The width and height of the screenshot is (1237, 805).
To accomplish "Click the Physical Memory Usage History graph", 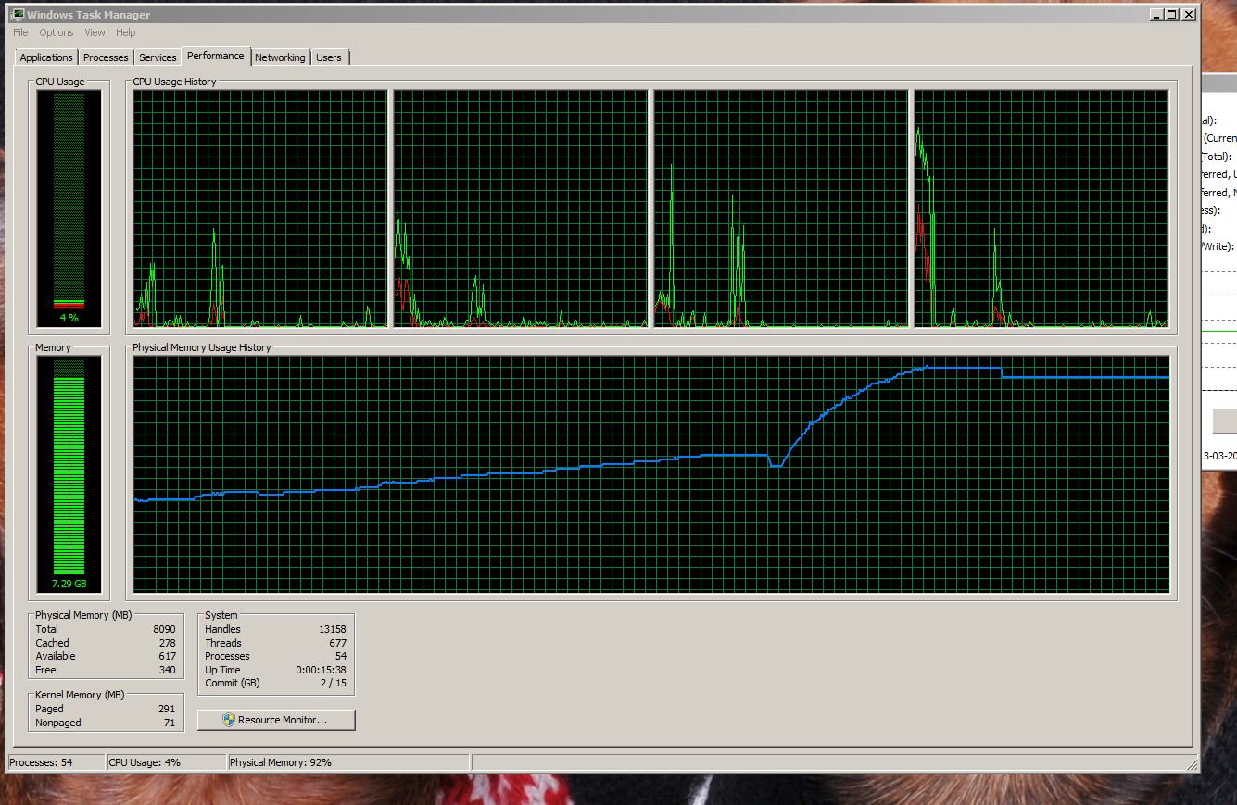I will pyautogui.click(x=650, y=474).
